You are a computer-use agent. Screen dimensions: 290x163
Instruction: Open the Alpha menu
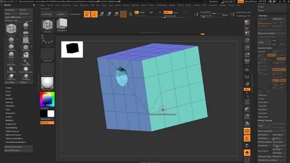43,5
